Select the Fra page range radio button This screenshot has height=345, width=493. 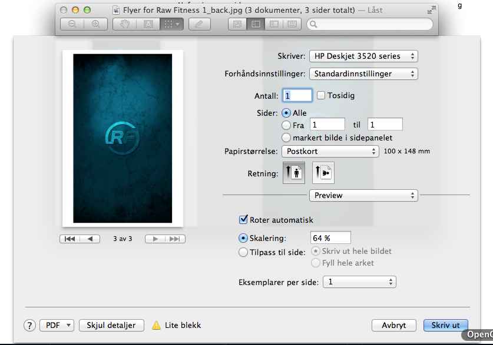tap(286, 125)
